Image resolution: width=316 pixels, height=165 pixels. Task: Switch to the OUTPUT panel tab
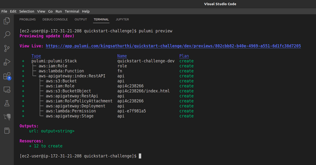81,19
